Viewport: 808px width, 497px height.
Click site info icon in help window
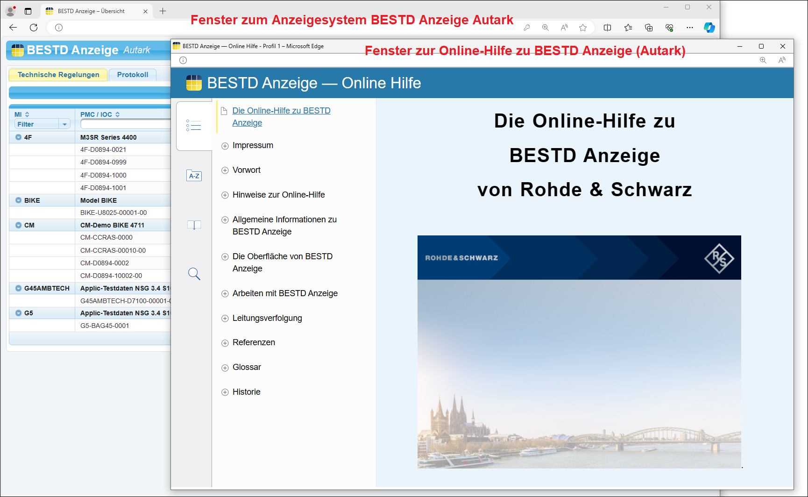[183, 60]
